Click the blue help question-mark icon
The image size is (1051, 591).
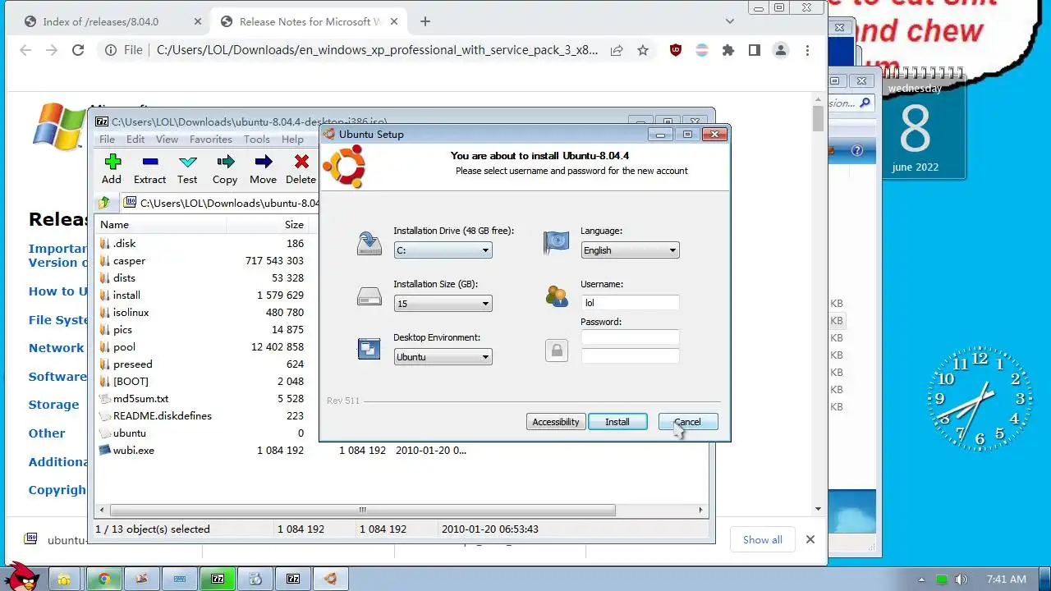(x=857, y=150)
